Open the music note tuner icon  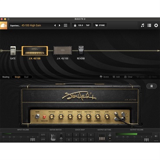(142, 26)
